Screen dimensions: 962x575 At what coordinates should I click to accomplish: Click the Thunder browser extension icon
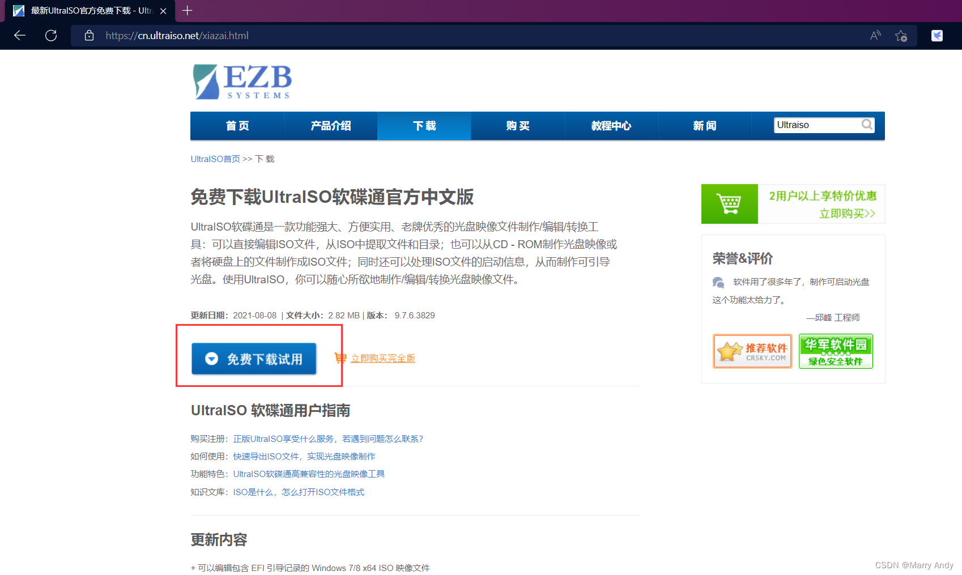pyautogui.click(x=937, y=35)
